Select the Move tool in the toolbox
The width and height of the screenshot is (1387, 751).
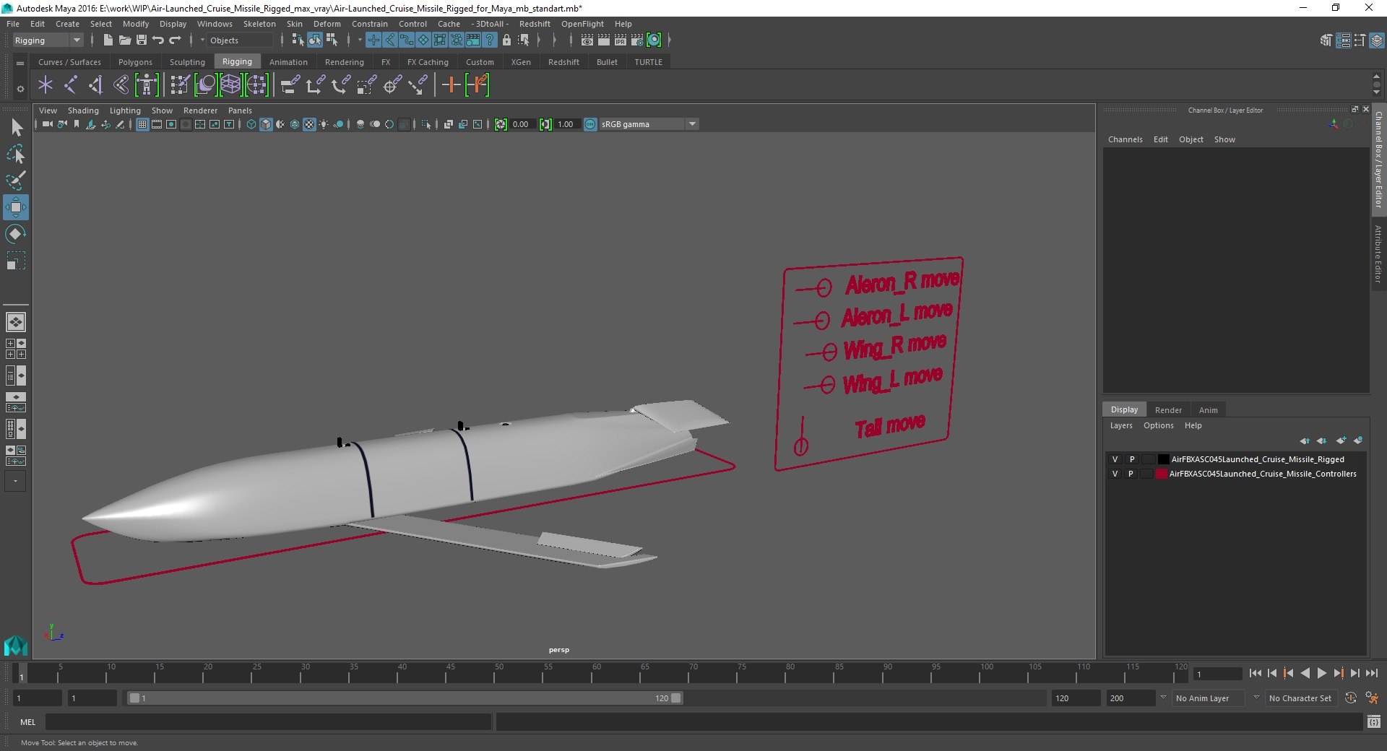15,207
